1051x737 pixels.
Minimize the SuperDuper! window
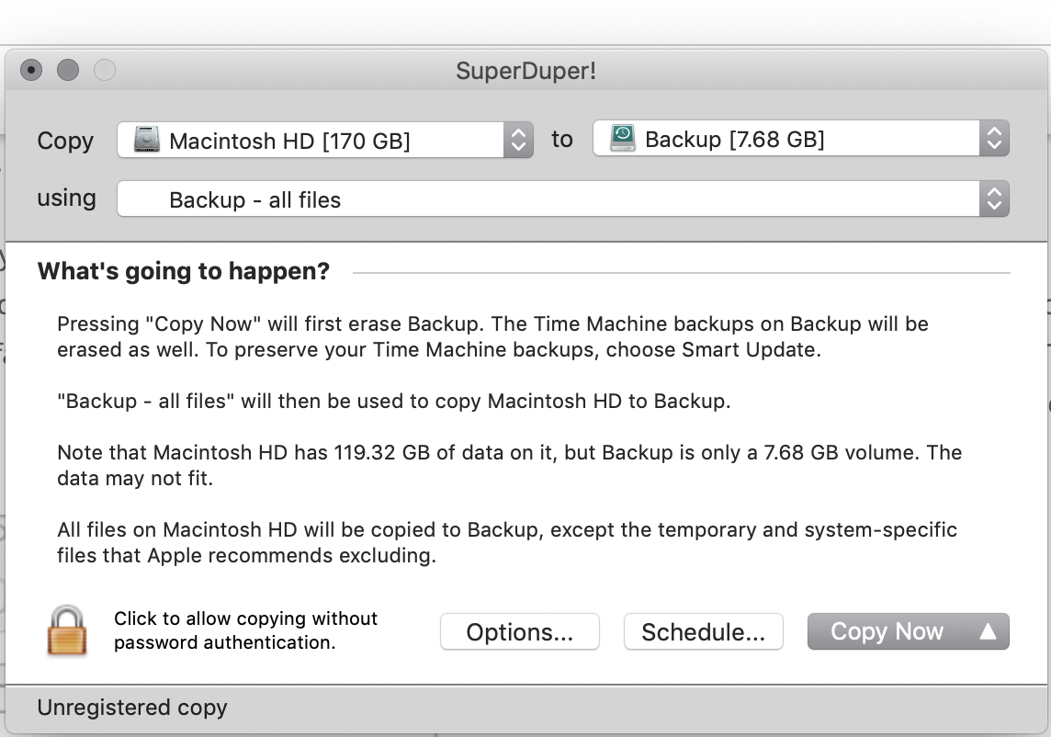point(68,70)
